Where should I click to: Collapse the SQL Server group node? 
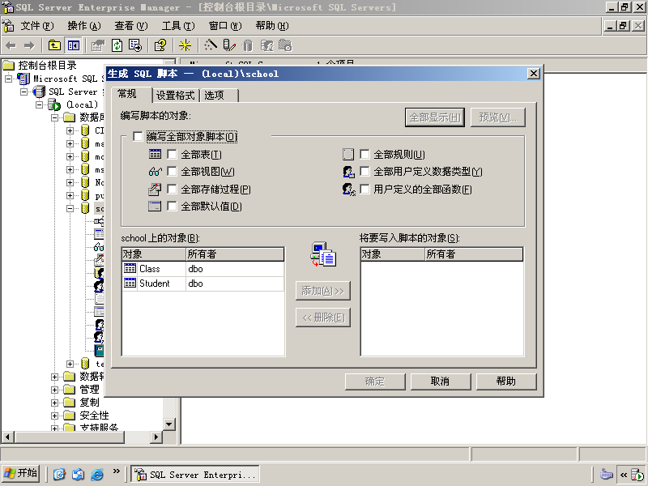[24, 92]
